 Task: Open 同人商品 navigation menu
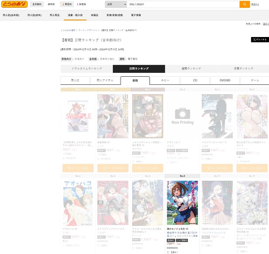click(55, 15)
